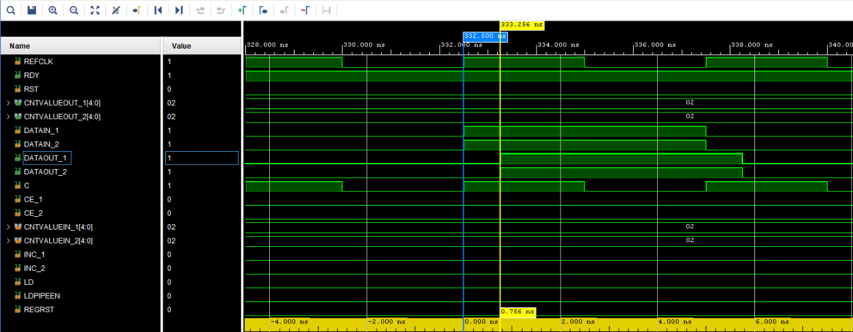Image resolution: width=853 pixels, height=332 pixels.
Task: Select the INC_2 signal name
Action: [35, 268]
